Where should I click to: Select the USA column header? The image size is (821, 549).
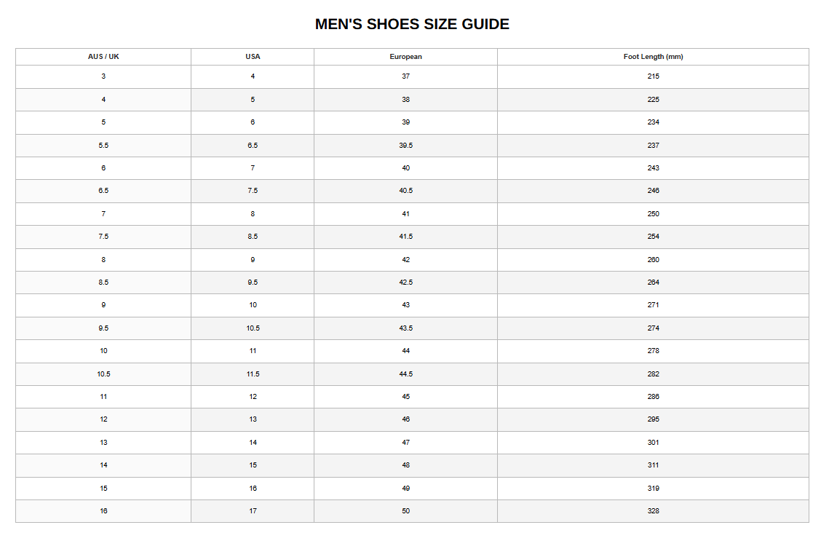tap(253, 57)
